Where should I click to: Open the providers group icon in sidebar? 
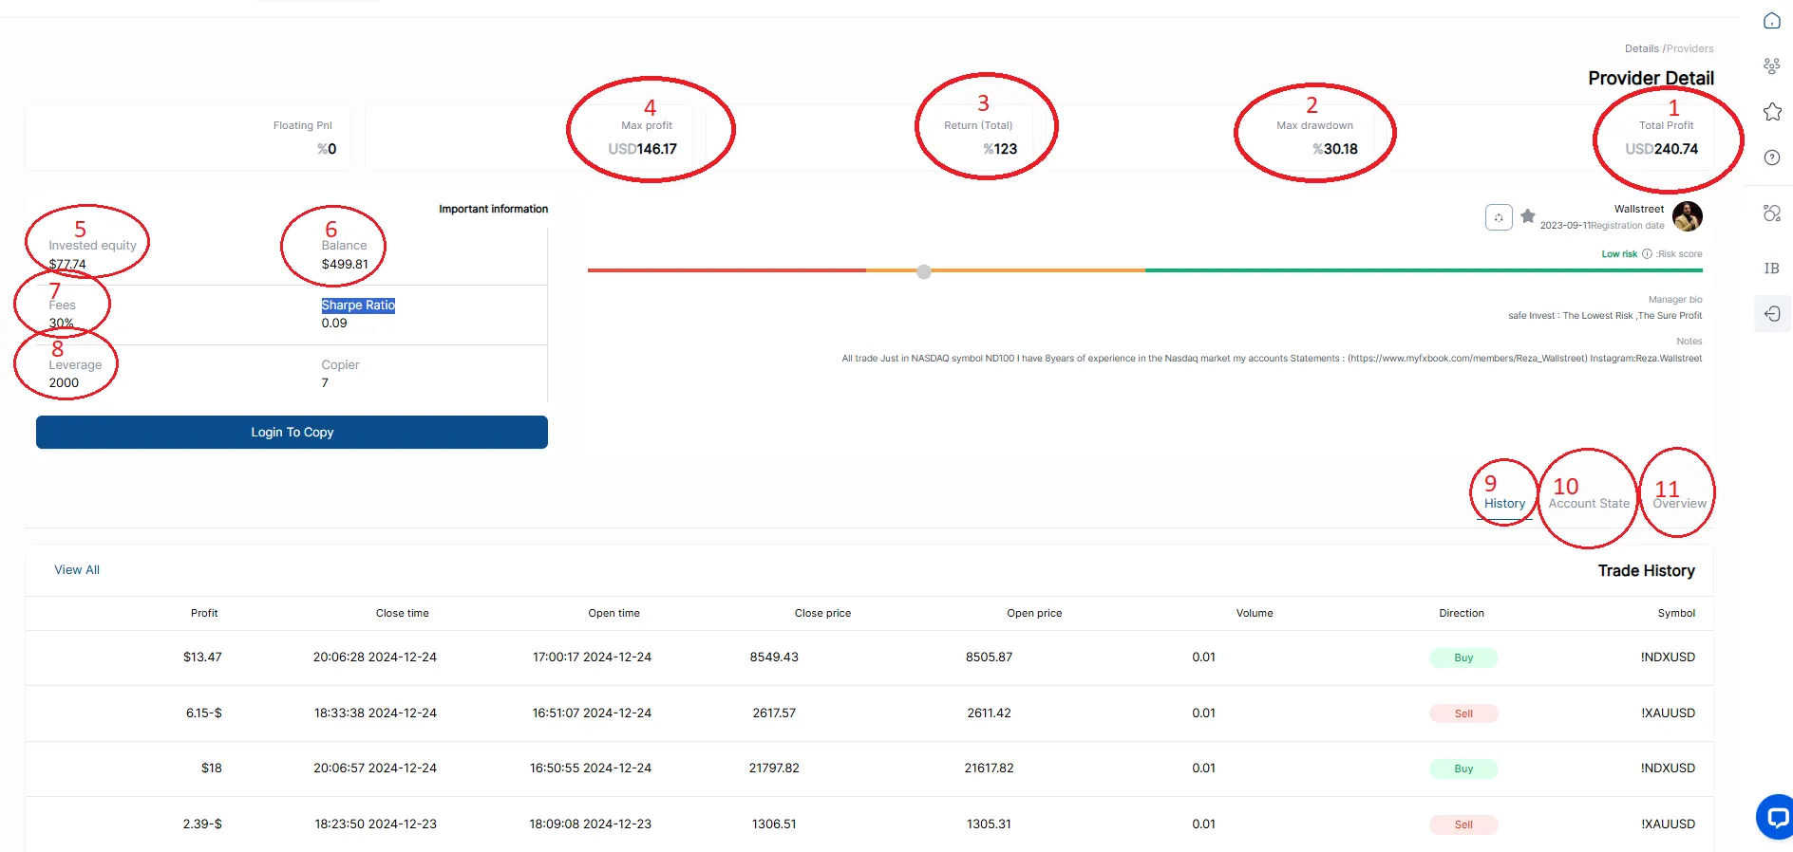point(1771,66)
